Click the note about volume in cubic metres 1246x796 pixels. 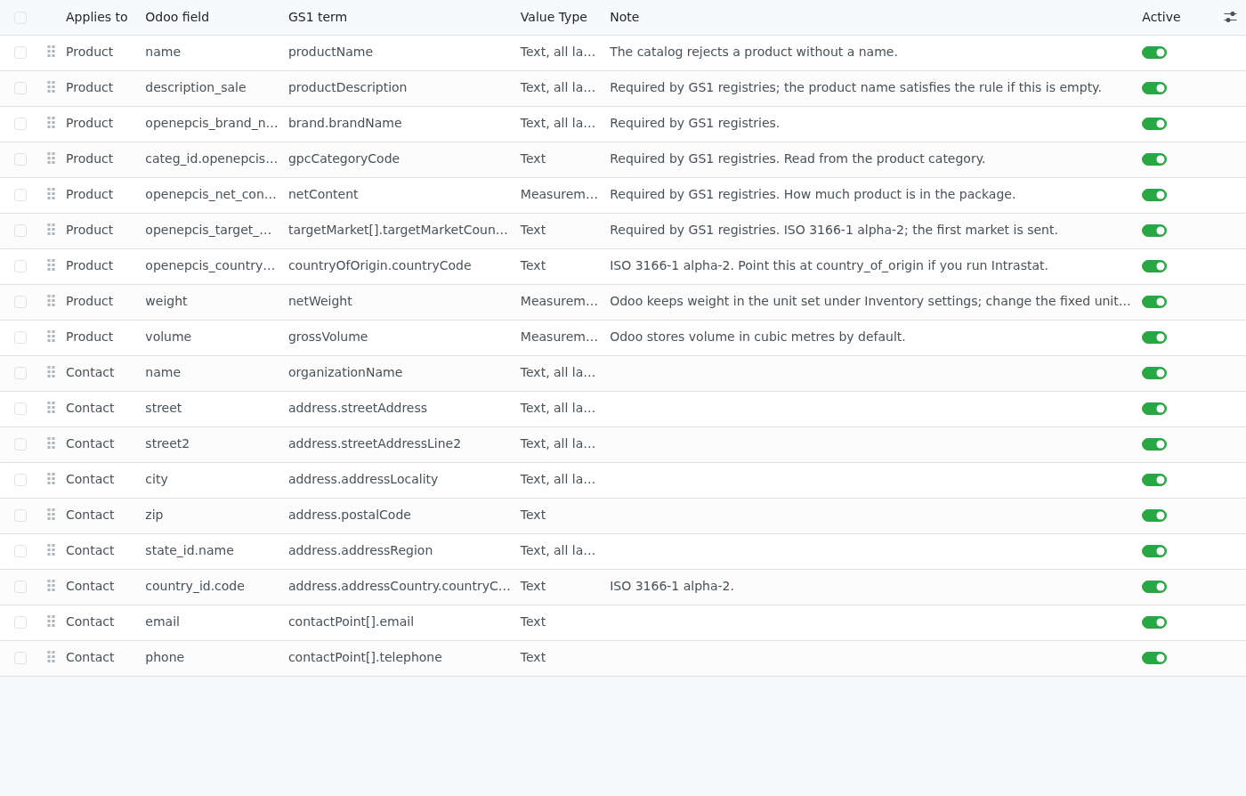pos(757,337)
